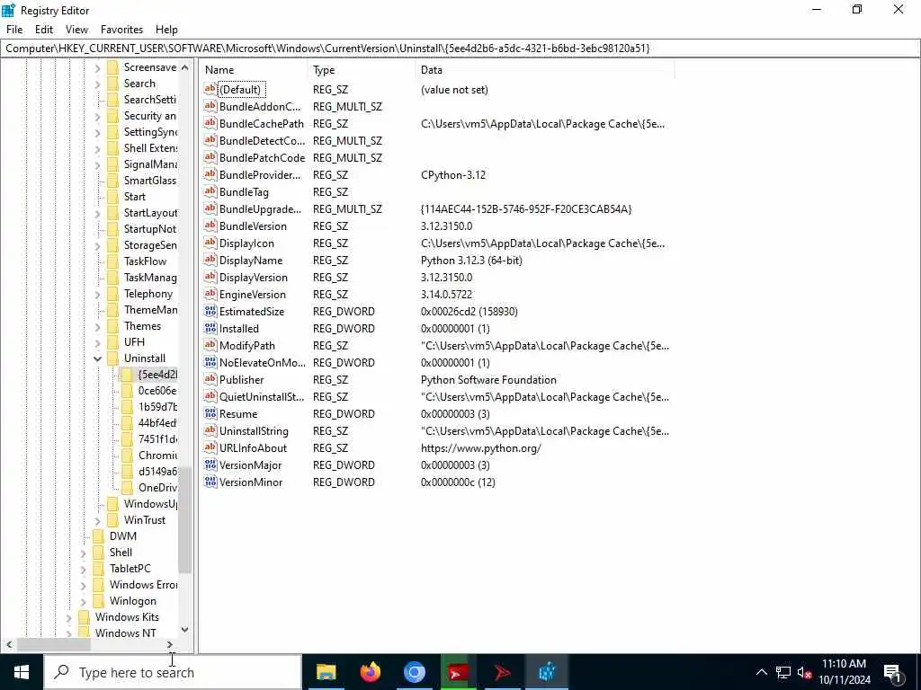Click the 'Python Software Foundation' data cell

click(x=488, y=380)
